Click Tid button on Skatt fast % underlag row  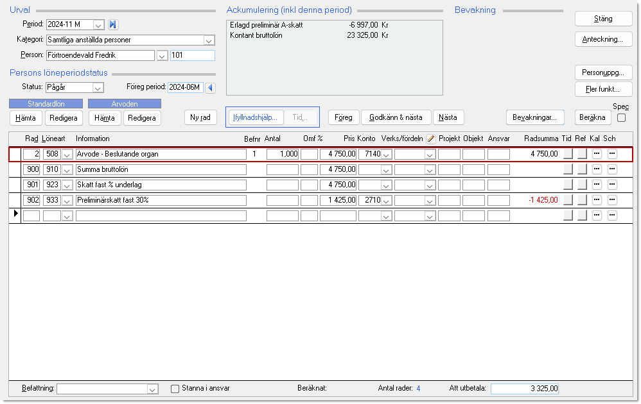(568, 185)
